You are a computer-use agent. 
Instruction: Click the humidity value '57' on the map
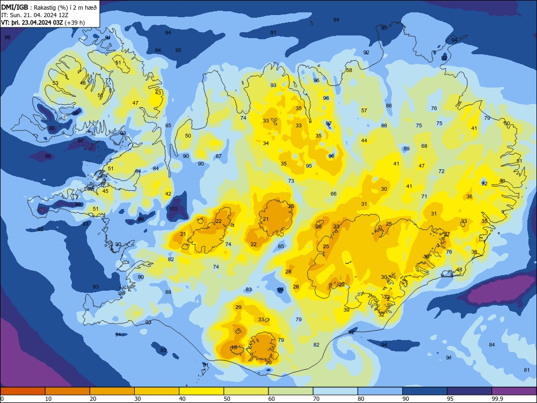tap(364, 110)
